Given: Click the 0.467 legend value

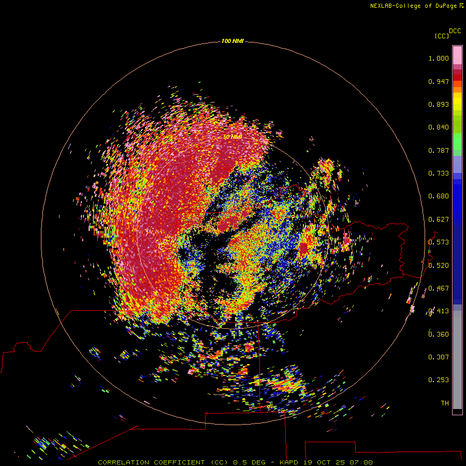Looking at the screenshot, I should point(439,288).
